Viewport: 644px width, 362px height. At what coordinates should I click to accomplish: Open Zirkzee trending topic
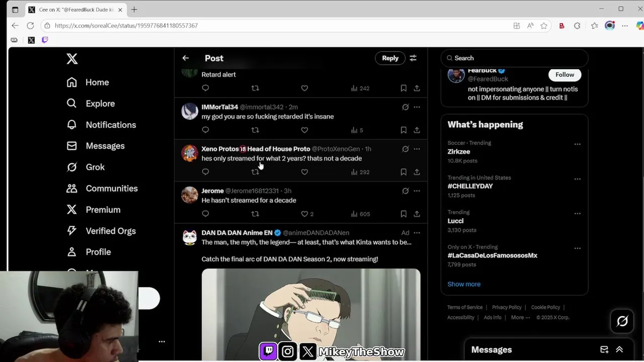[x=459, y=152]
